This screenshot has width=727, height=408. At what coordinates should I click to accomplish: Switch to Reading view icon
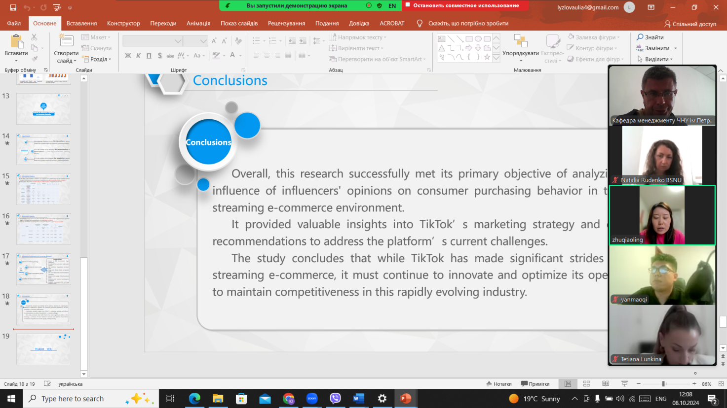coord(606,384)
